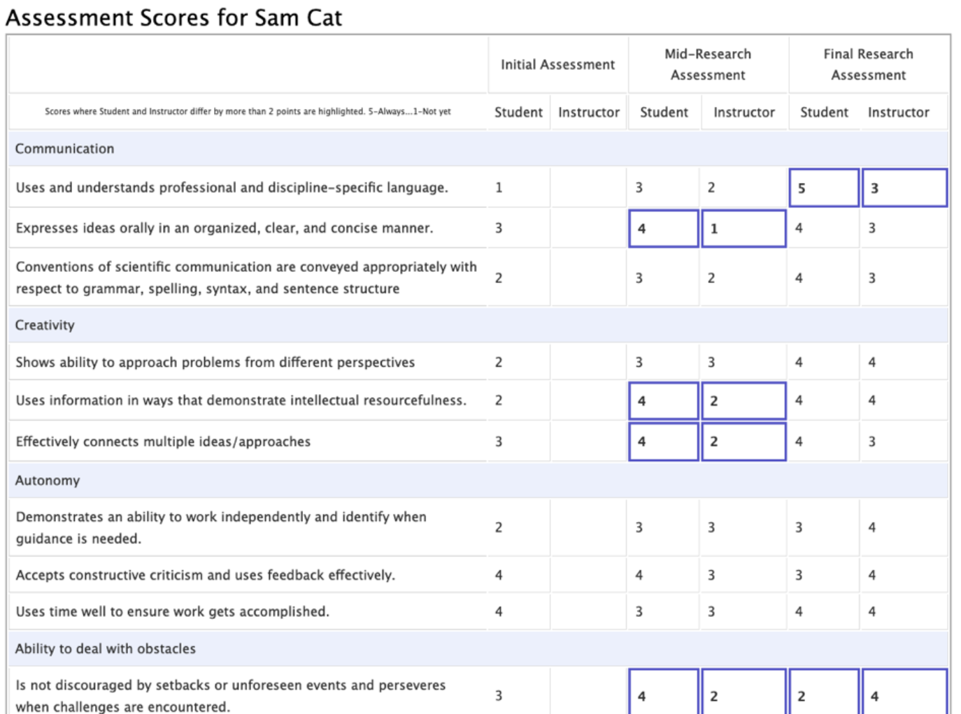
Task: Click the Autonomy section heading row
Action: pos(48,481)
